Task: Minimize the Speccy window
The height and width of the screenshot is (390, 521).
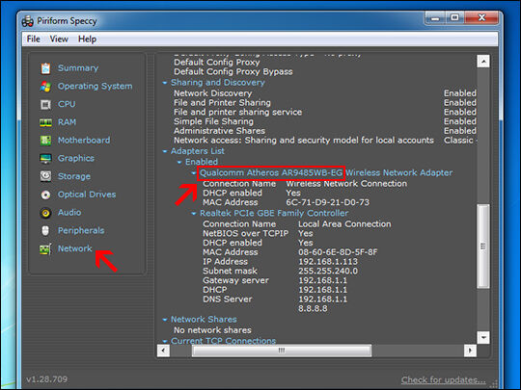Action: (435, 18)
